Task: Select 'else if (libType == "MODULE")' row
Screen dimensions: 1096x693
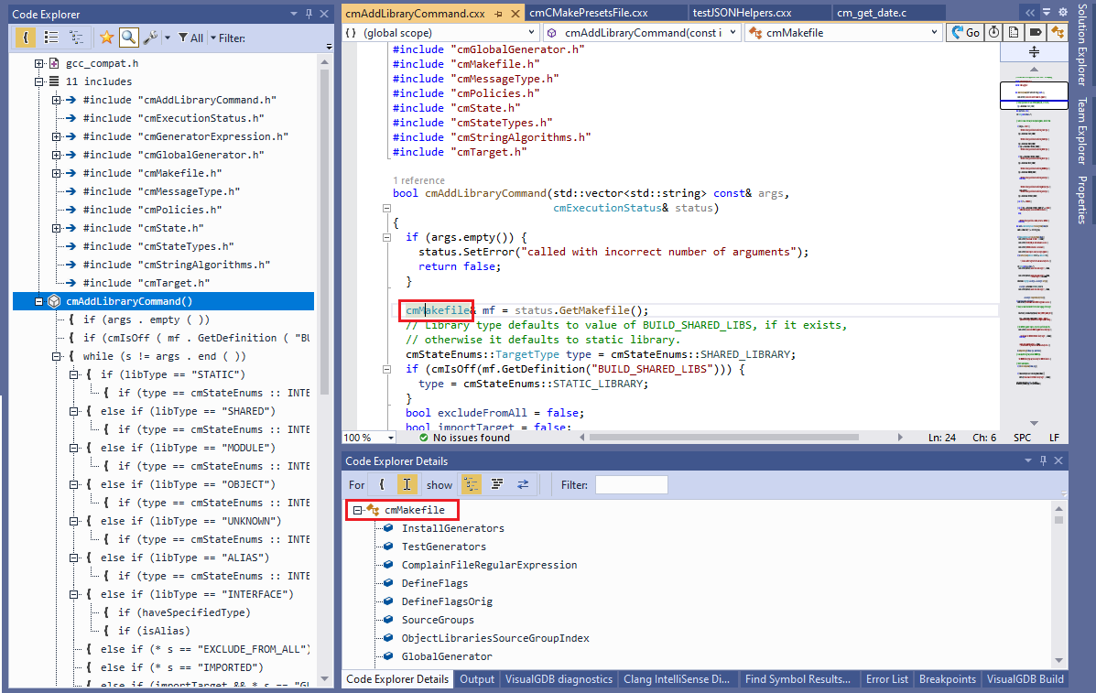Action: point(188,448)
